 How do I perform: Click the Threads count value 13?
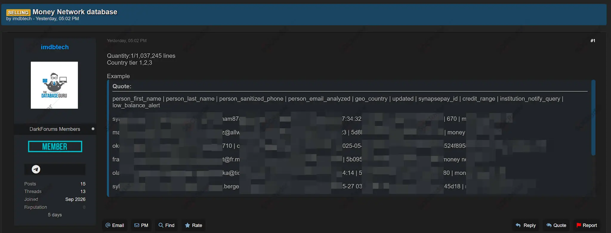[x=83, y=192]
